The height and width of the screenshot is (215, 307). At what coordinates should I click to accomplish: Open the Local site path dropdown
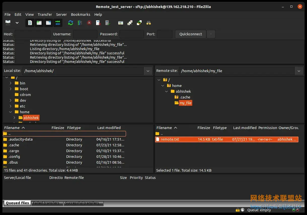pos(148,71)
